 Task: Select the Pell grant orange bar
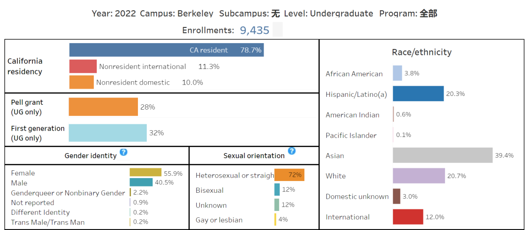[103, 107]
